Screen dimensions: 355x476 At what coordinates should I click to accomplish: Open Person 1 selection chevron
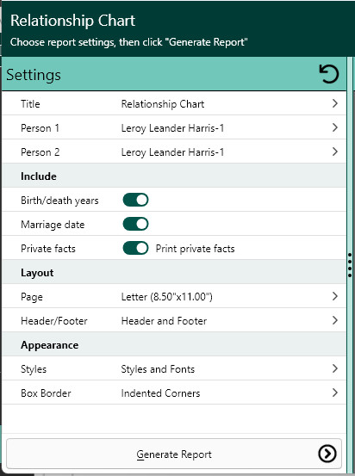coord(335,127)
